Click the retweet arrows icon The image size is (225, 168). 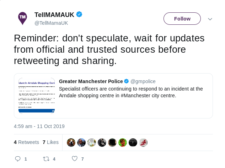pos(45,159)
